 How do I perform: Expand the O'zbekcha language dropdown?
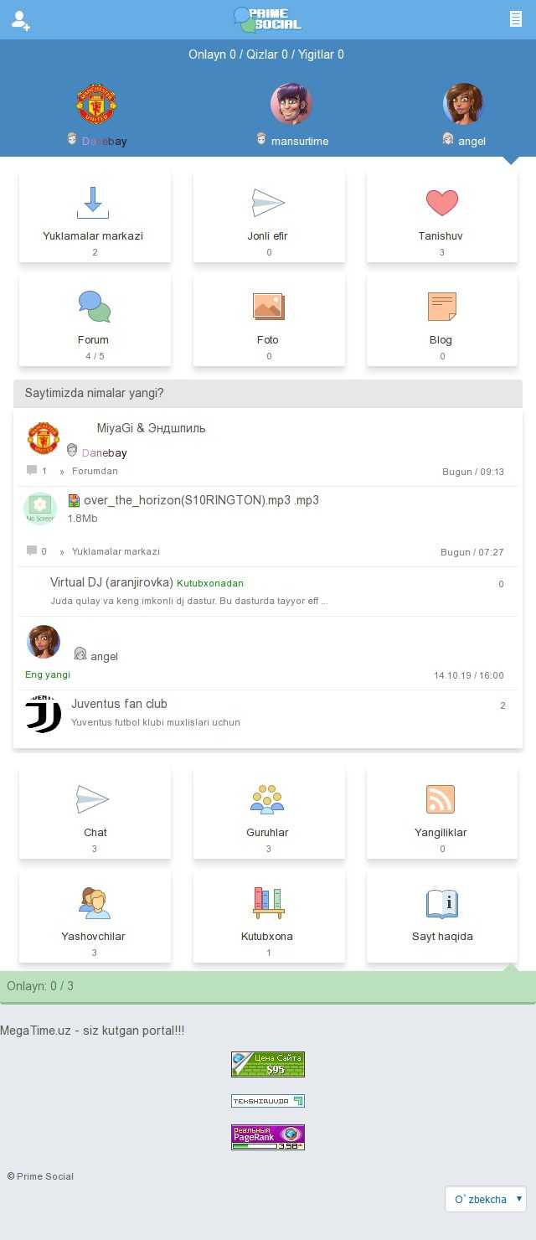point(486,1199)
